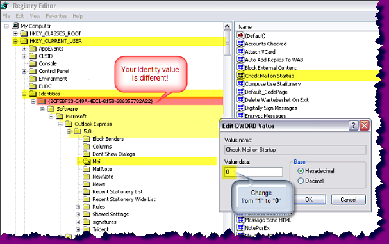Expand the Rules key
This screenshot has width=389, height=244.
click(78, 207)
